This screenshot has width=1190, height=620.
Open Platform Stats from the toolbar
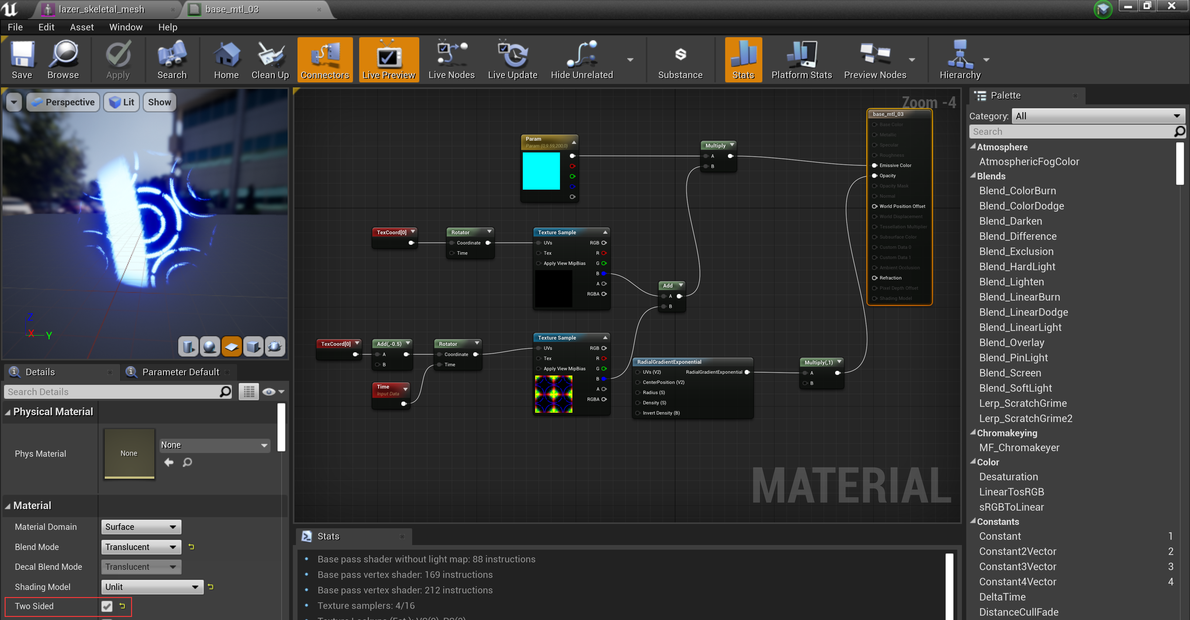point(801,59)
